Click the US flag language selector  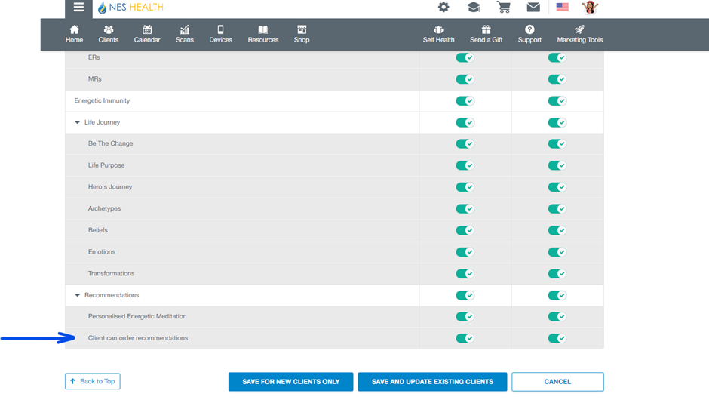pyautogui.click(x=562, y=8)
